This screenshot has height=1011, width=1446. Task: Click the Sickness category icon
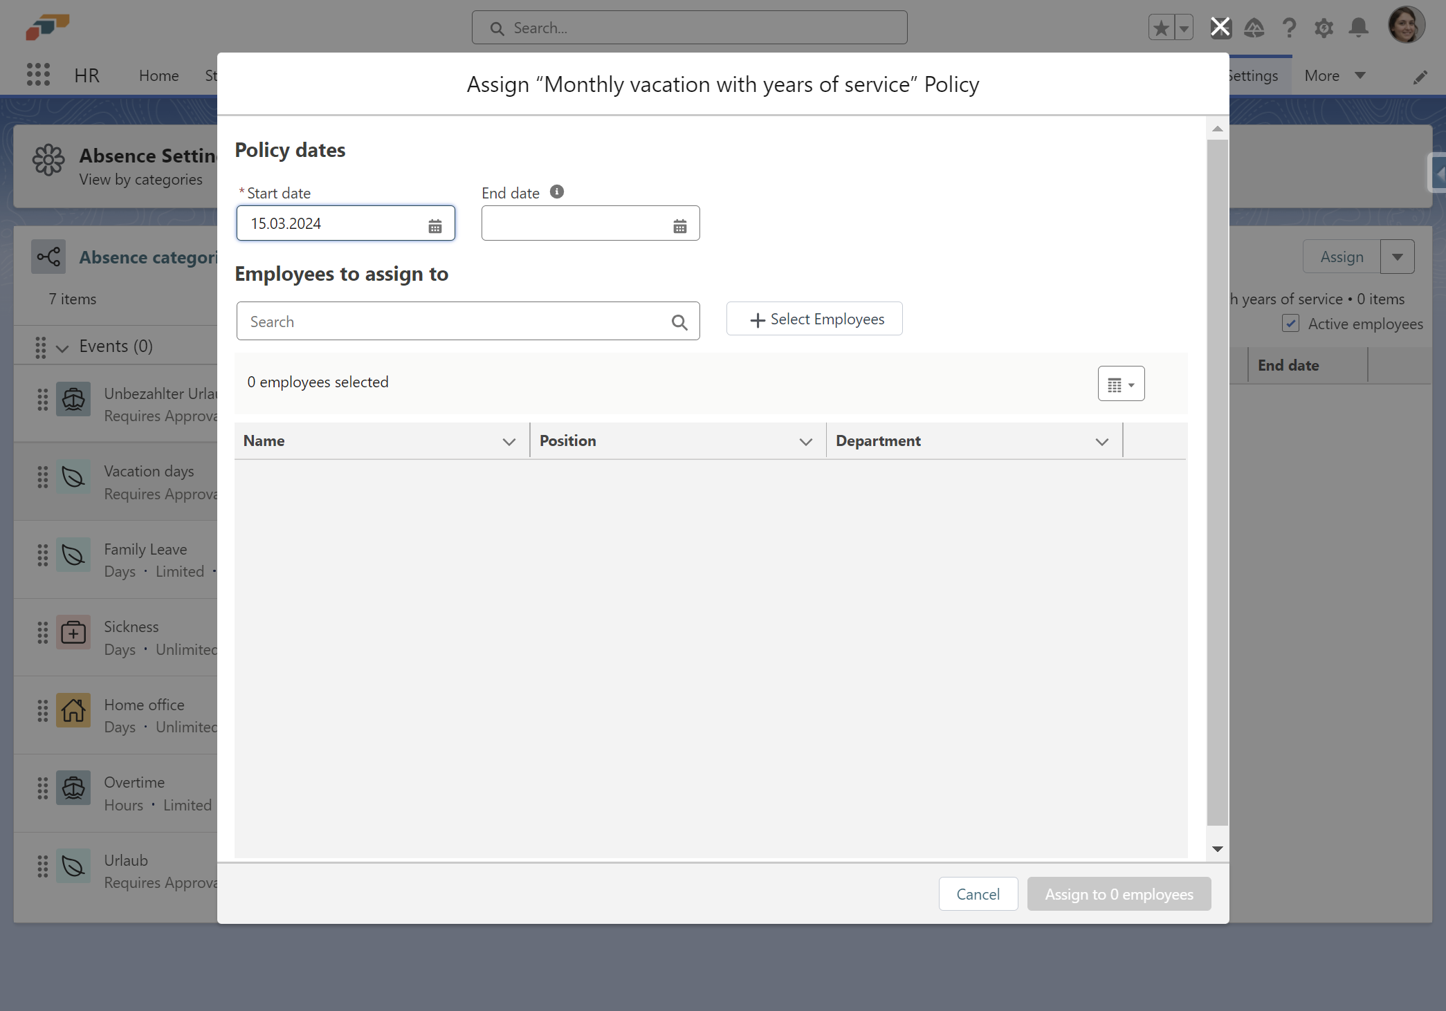click(x=73, y=632)
